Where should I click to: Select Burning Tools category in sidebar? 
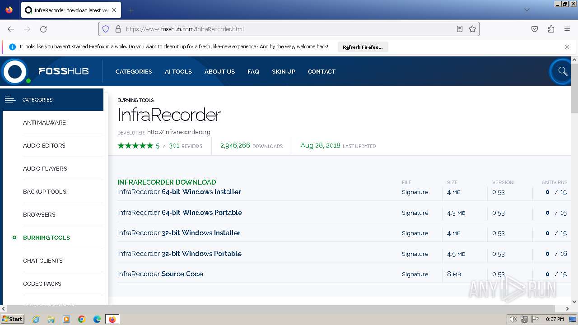(x=47, y=238)
